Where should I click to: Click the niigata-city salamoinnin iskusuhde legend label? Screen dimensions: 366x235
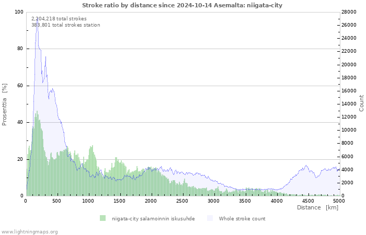click(x=153, y=219)
